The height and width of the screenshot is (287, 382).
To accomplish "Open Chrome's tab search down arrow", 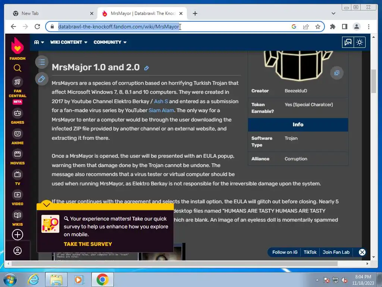I will tap(333, 13).
